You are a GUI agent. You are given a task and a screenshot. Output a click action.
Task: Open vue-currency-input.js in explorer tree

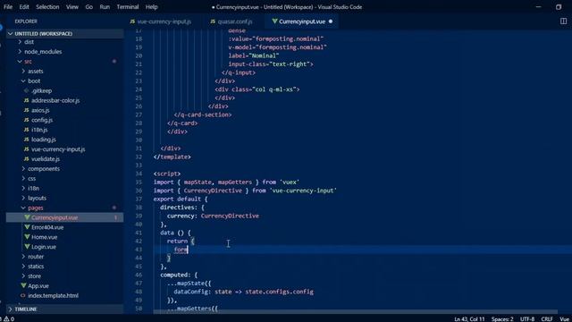point(65,149)
